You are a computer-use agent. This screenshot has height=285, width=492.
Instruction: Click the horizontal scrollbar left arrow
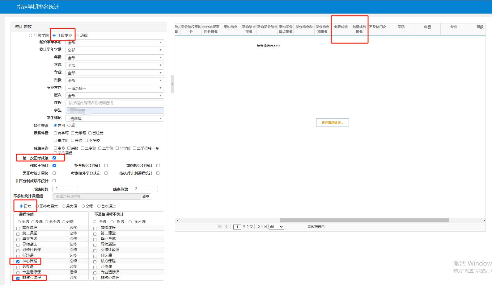pyautogui.click(x=178, y=220)
